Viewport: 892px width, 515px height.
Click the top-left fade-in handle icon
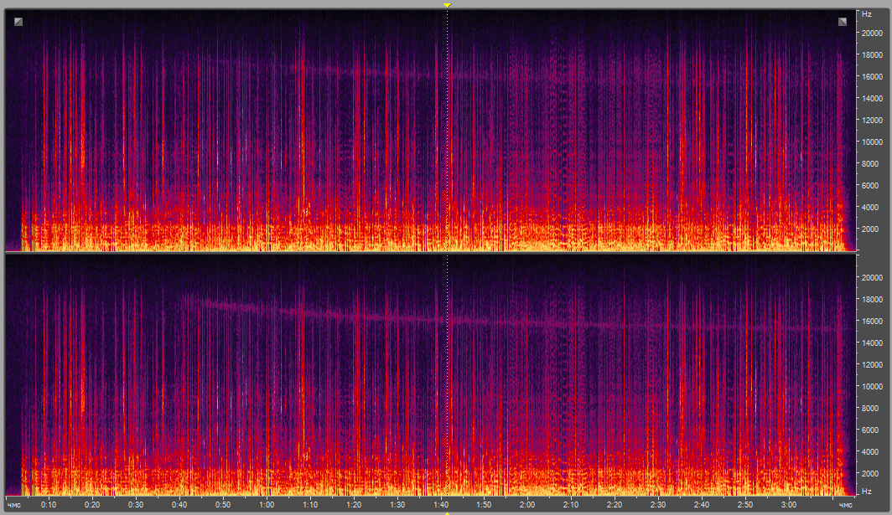(18, 22)
